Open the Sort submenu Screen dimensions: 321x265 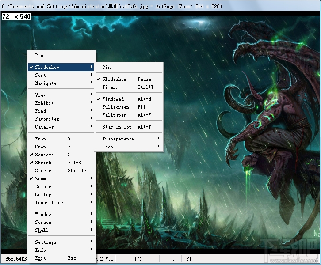(x=40, y=76)
